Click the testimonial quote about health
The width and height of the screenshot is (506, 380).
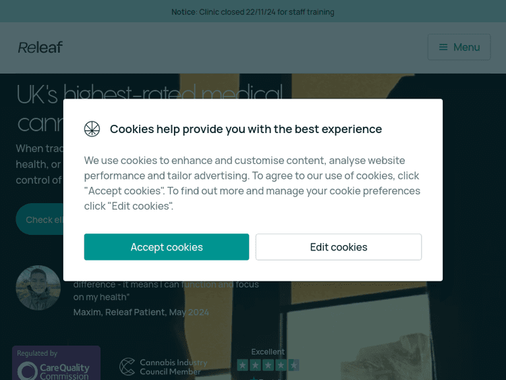click(x=166, y=291)
